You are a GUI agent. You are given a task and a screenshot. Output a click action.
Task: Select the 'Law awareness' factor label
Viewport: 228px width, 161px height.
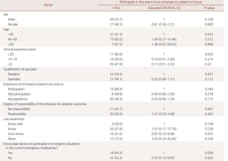click(14, 119)
